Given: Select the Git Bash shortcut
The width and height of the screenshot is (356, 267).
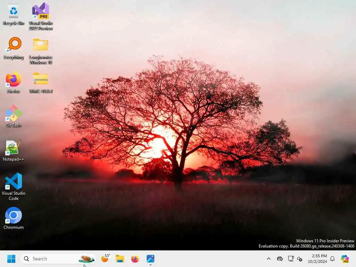Looking at the screenshot, I should tap(14, 116).
